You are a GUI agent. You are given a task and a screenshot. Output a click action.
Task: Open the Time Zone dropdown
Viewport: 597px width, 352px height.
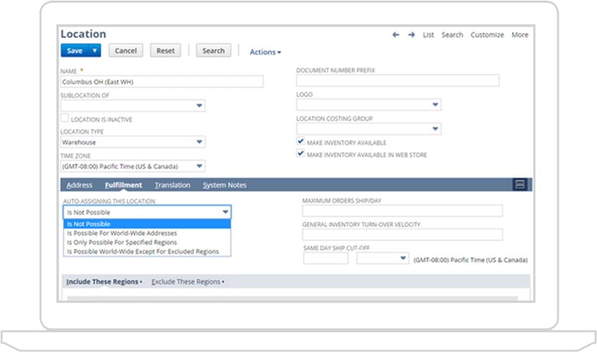point(200,167)
